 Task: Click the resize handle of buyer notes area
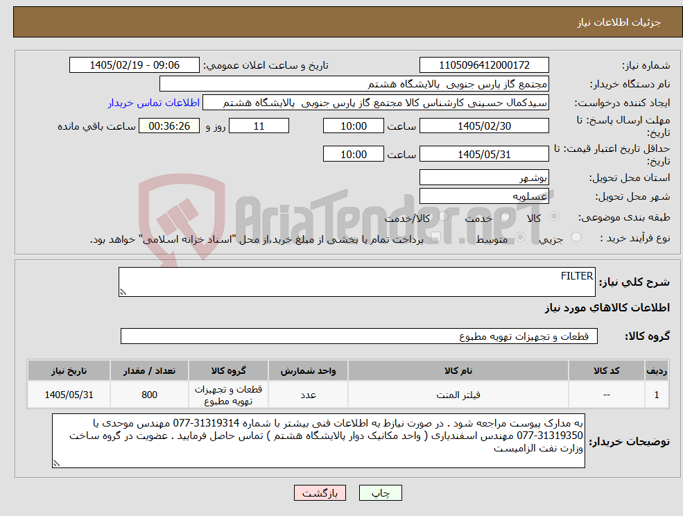tap(56, 464)
